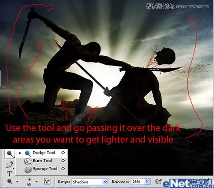Click the blue Dodge Tool flyout icon

coord(28,153)
